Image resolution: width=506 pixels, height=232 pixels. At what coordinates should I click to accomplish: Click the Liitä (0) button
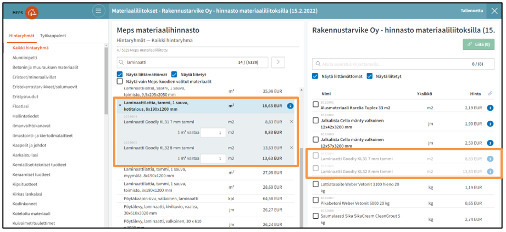point(479,44)
